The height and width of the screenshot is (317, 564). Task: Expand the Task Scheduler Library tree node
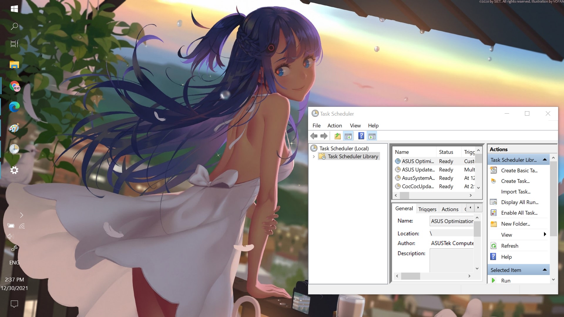click(x=314, y=156)
